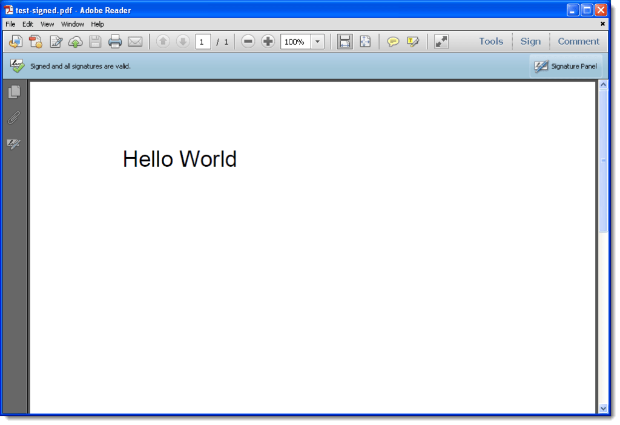Image resolution: width=620 pixels, height=425 pixels.
Task: Select the highlight text tool
Action: pyautogui.click(x=413, y=42)
